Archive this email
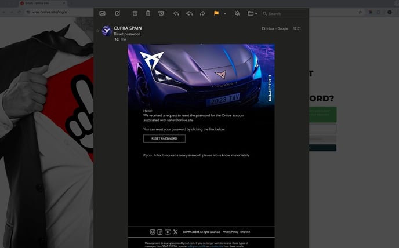 click(135, 13)
